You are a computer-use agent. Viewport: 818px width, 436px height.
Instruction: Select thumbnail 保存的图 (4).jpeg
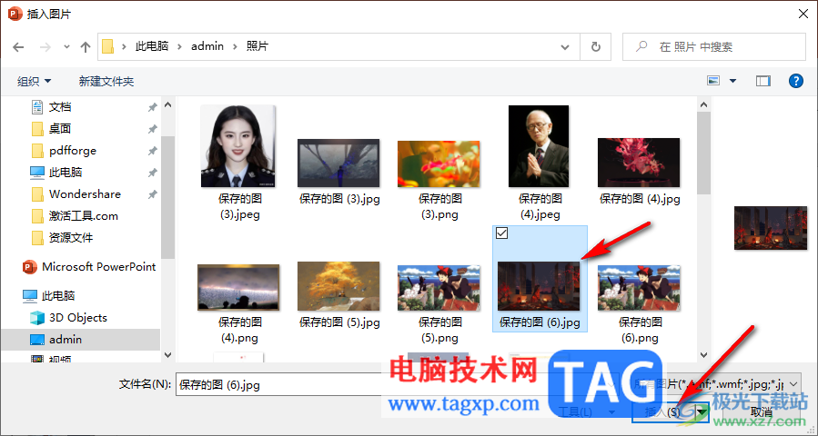pos(539,146)
